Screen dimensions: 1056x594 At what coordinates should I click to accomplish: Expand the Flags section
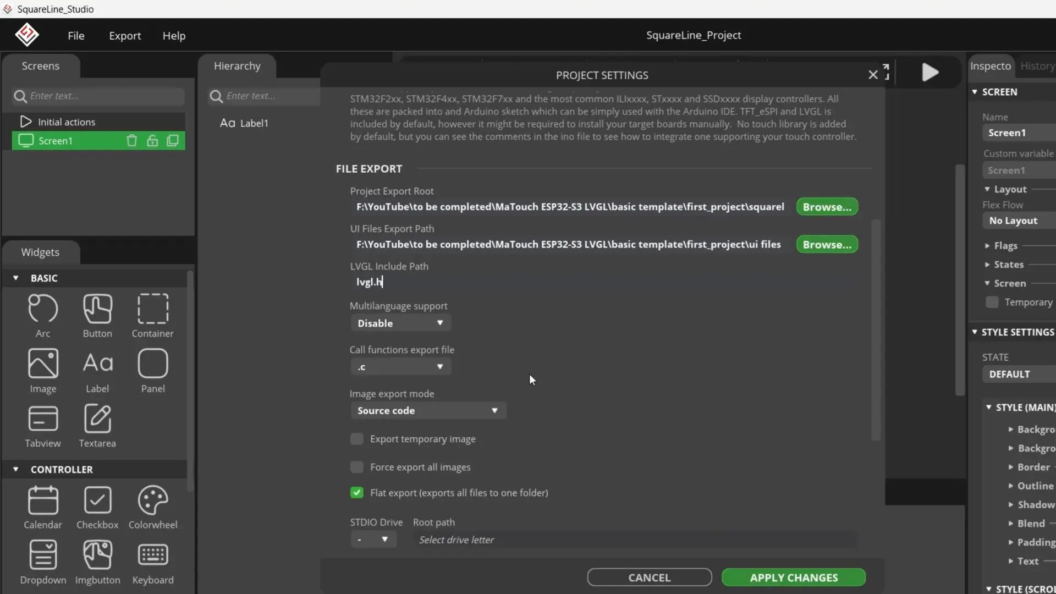pos(987,246)
